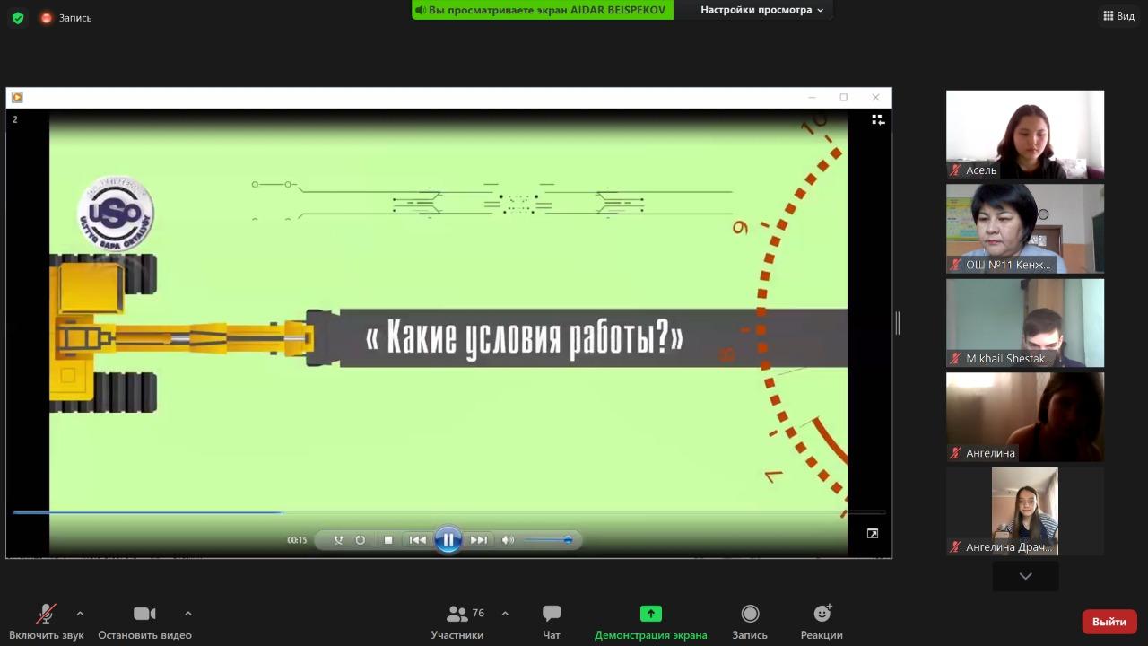Screen dimensions: 1148x646
Task: Pause the video in the media player
Action: click(448, 540)
